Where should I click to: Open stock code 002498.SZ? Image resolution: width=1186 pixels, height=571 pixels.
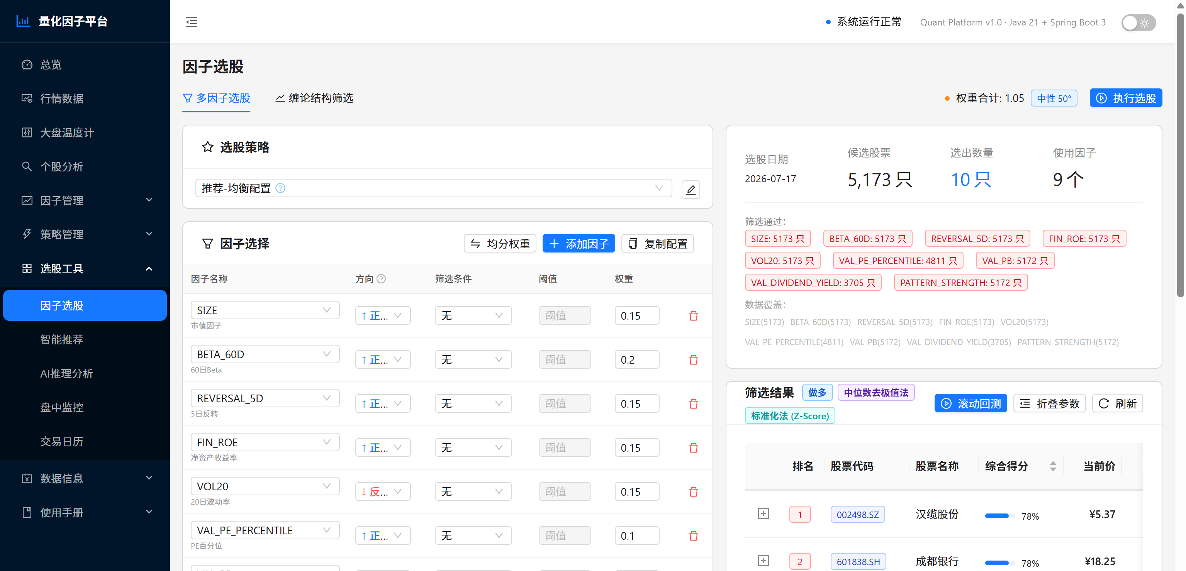(857, 514)
